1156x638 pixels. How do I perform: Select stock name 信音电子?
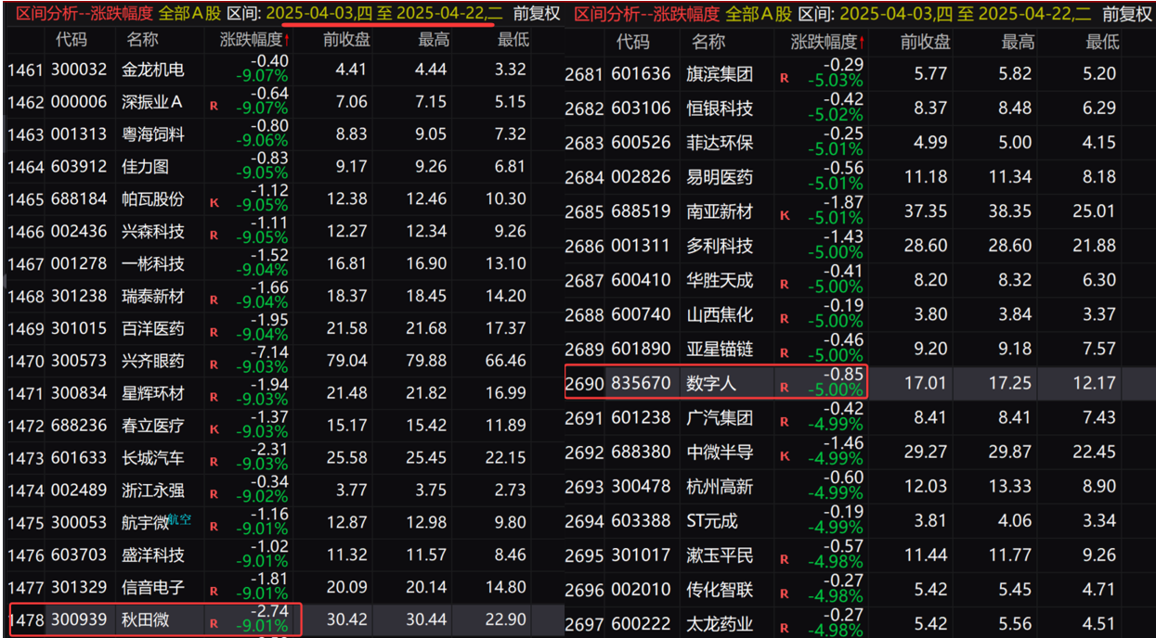pyautogui.click(x=153, y=587)
